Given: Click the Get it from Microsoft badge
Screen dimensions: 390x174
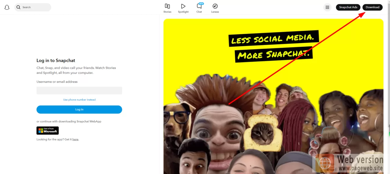Looking at the screenshot, I should 48,131.
